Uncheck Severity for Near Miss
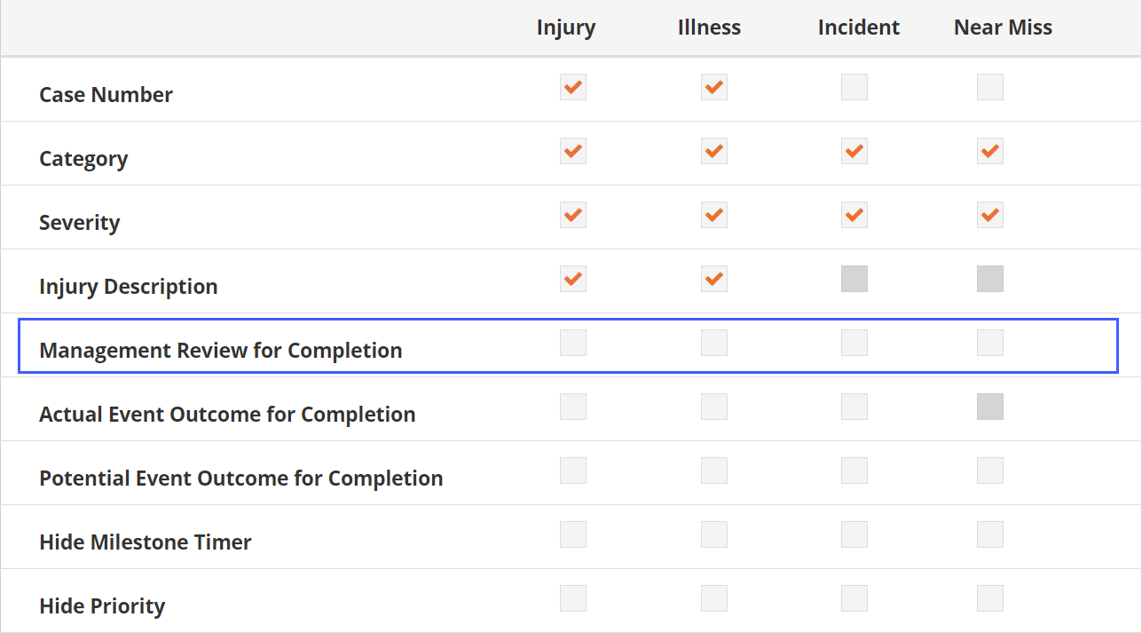 point(990,215)
